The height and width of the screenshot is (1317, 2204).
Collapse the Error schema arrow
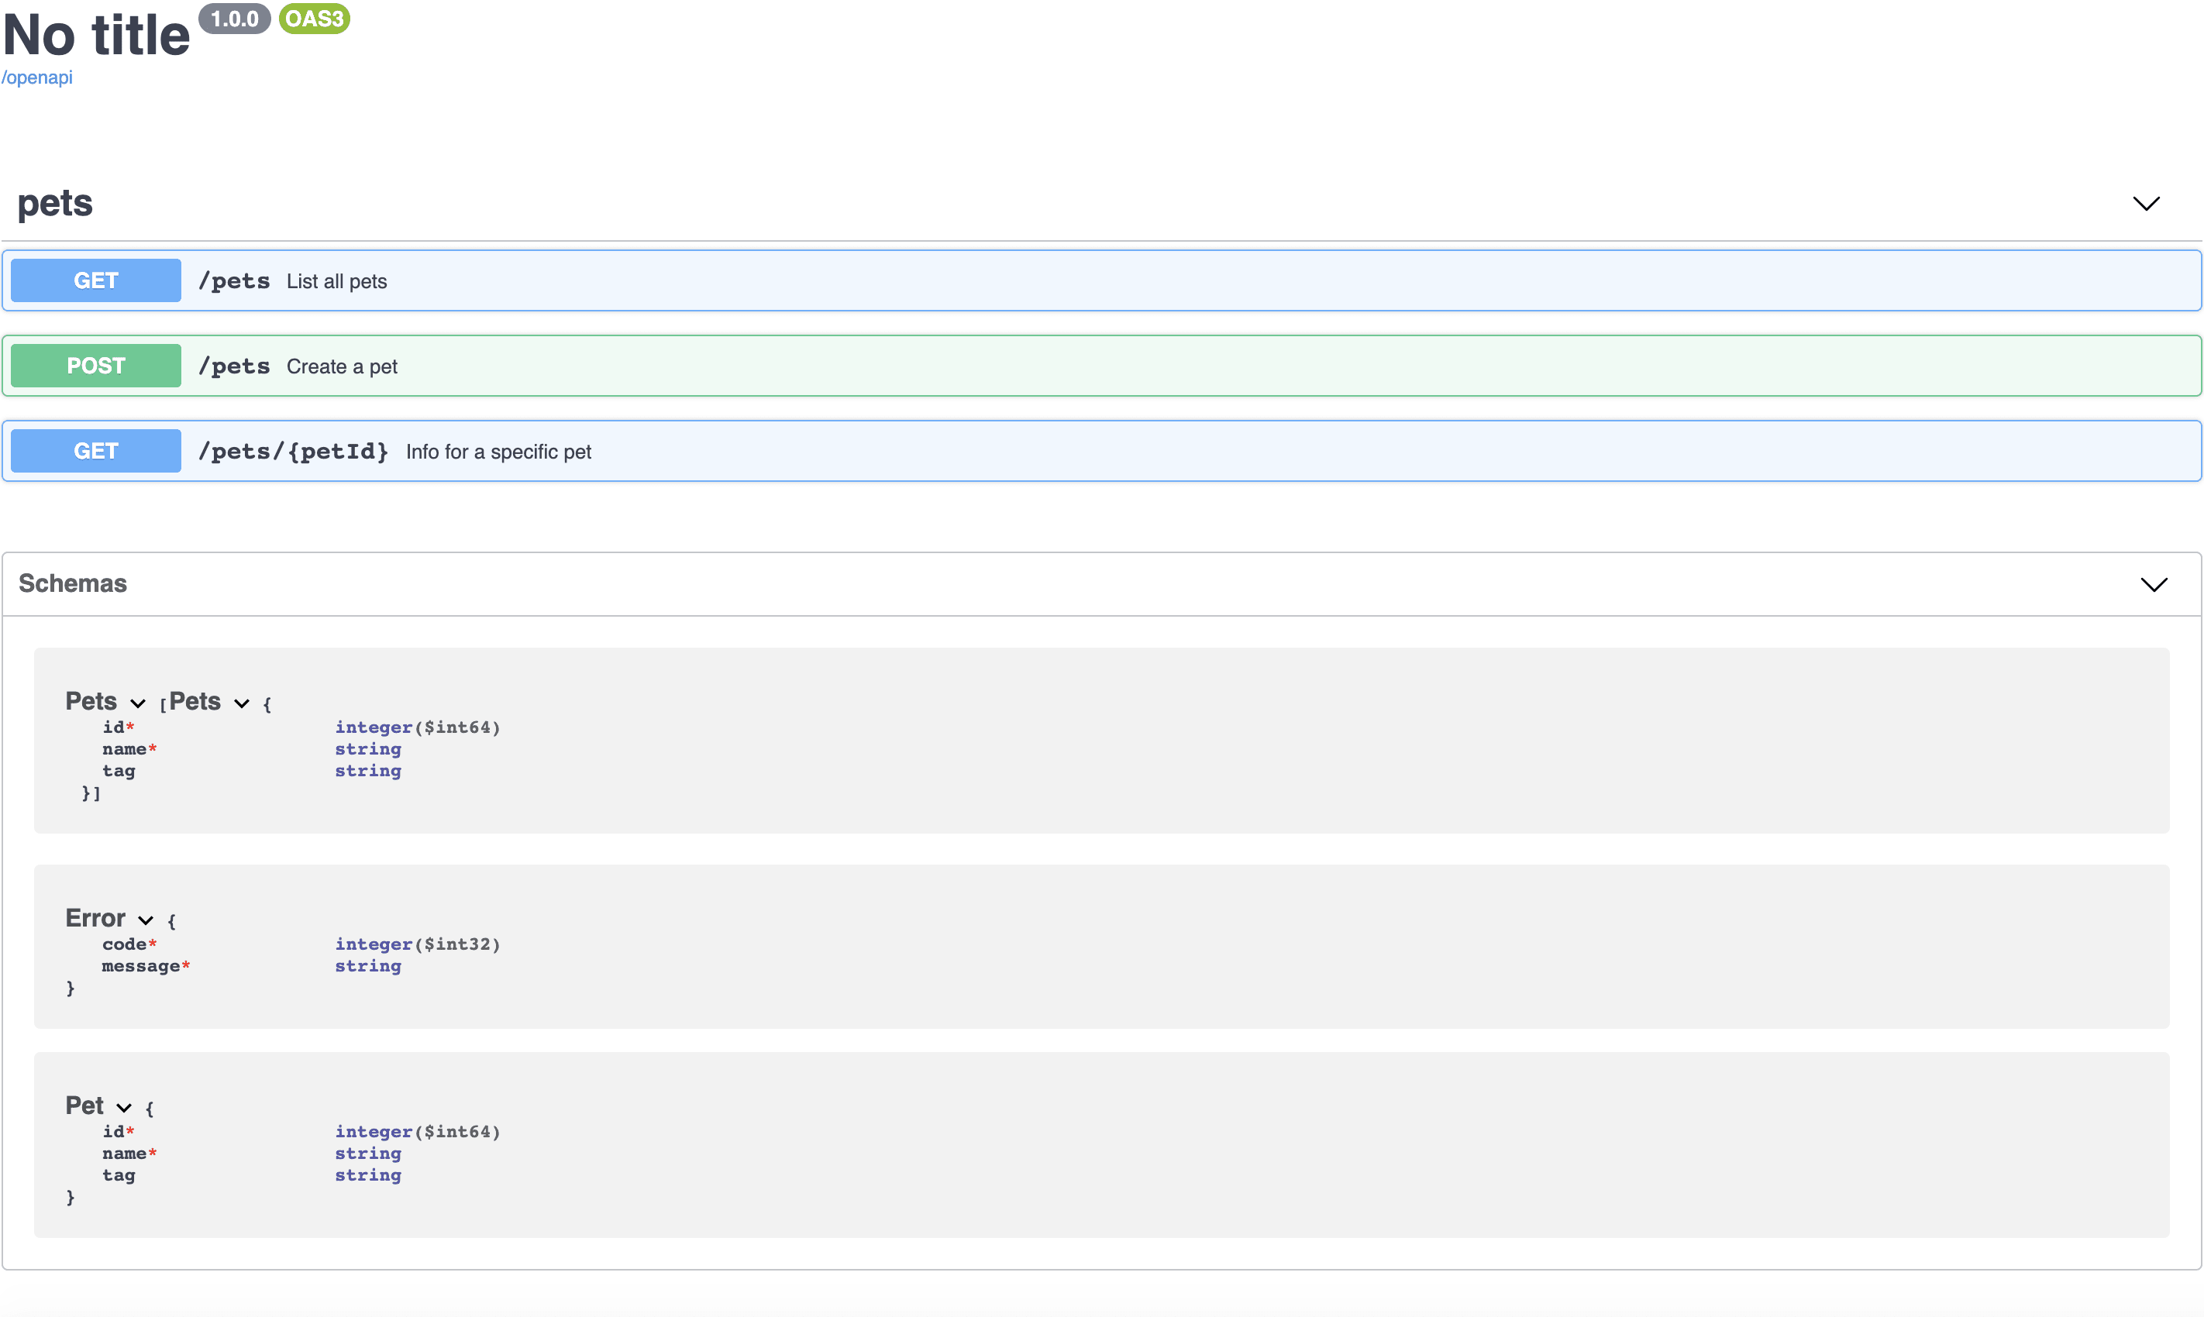click(x=146, y=920)
